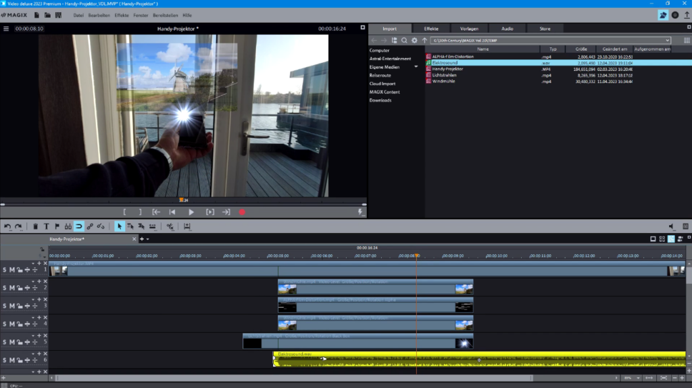Viewport: 692px width, 388px height.
Task: Open the Cloud Import location
Action: [382, 84]
